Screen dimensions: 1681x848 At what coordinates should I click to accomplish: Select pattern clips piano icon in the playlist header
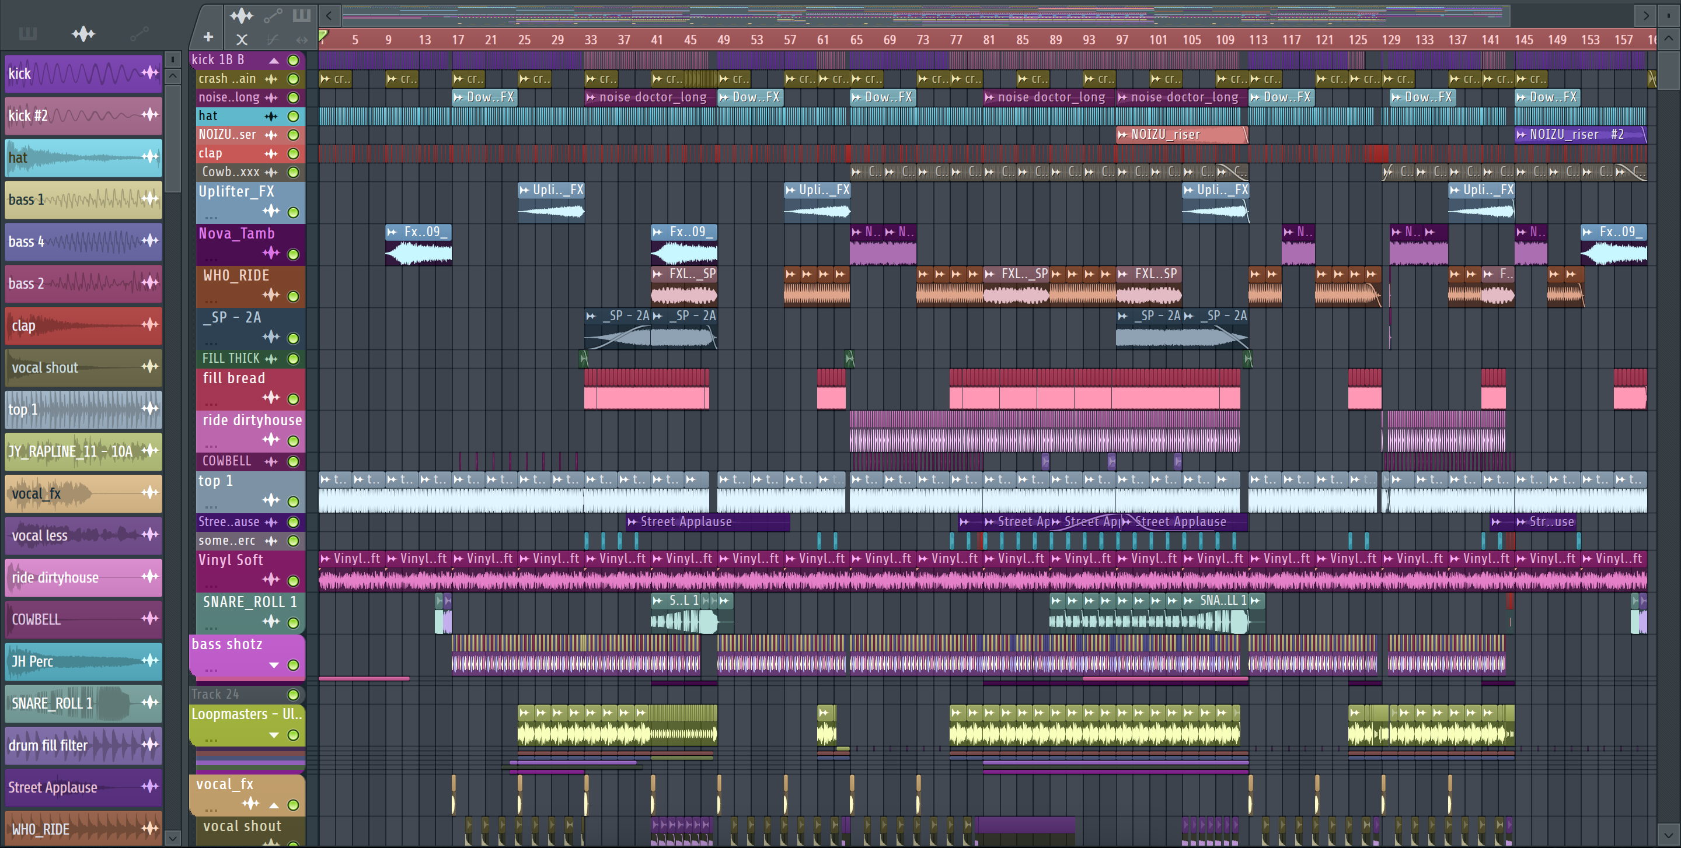302,15
